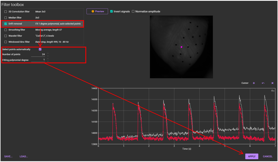Remove cursors with the X icon
The width and height of the screenshot is (278, 162).
click(x=272, y=83)
